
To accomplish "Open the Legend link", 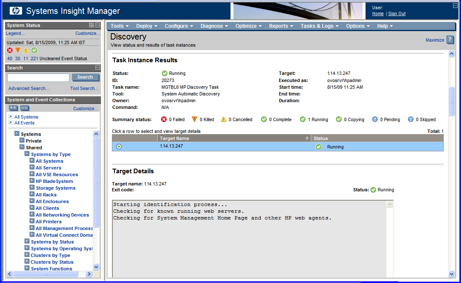I will click(15, 33).
